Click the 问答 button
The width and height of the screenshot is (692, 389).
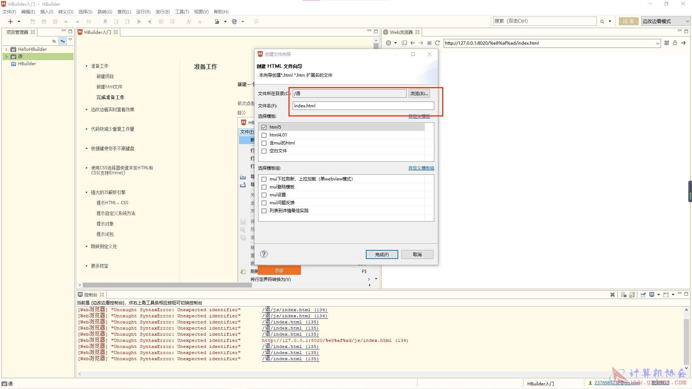click(629, 21)
